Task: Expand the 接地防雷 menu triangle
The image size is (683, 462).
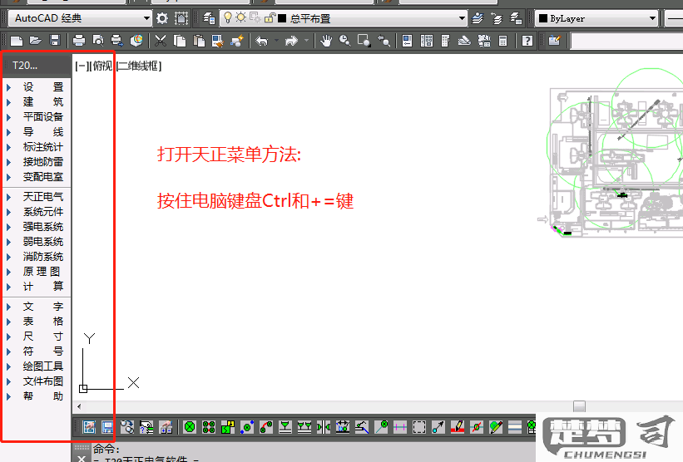Action: click(x=8, y=162)
